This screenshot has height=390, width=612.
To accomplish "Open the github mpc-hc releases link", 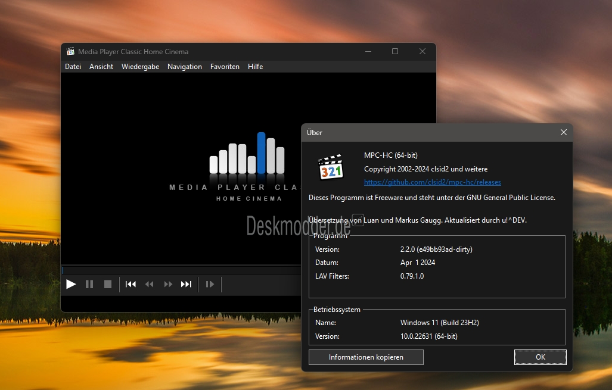I will click(433, 182).
